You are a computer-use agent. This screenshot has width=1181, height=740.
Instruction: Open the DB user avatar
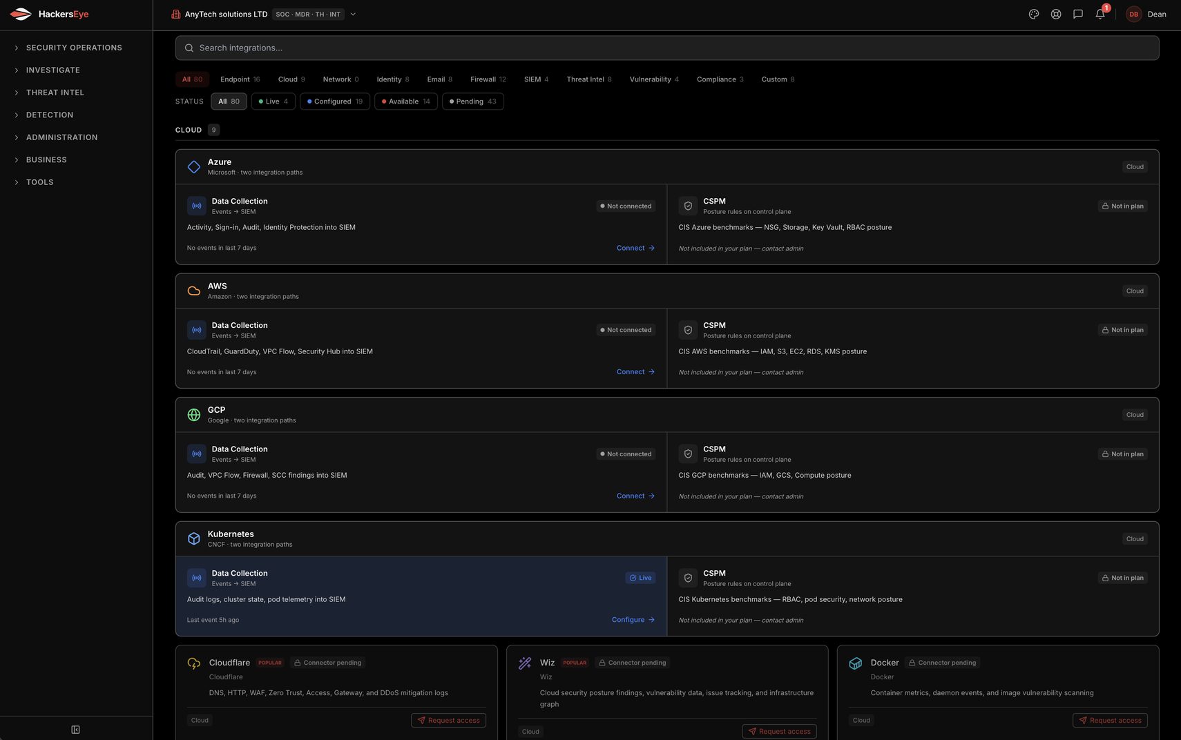click(x=1134, y=14)
